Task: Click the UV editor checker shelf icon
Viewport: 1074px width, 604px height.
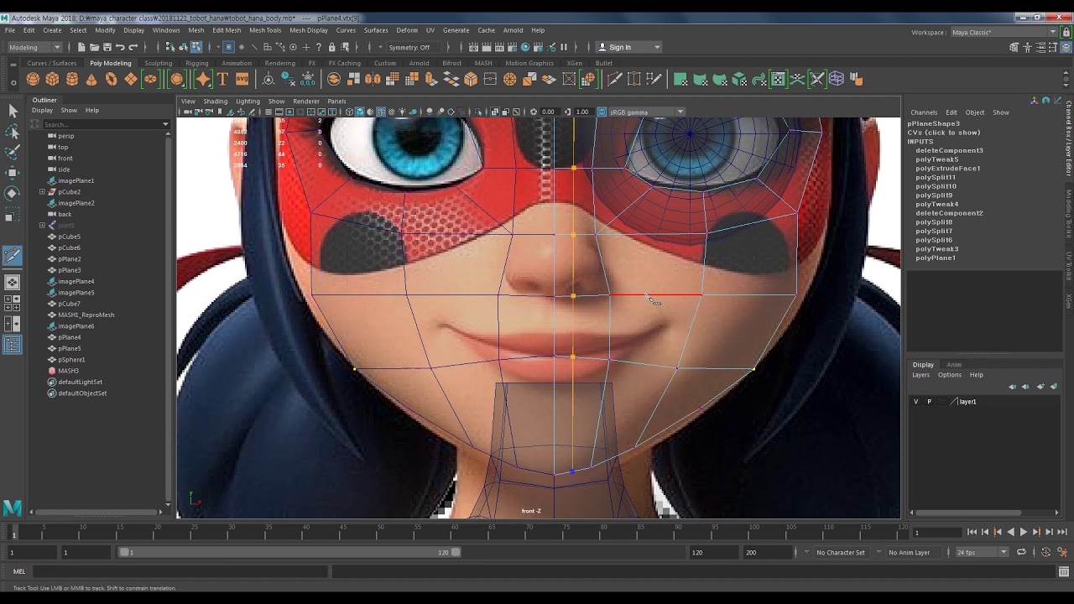Action: pos(778,79)
